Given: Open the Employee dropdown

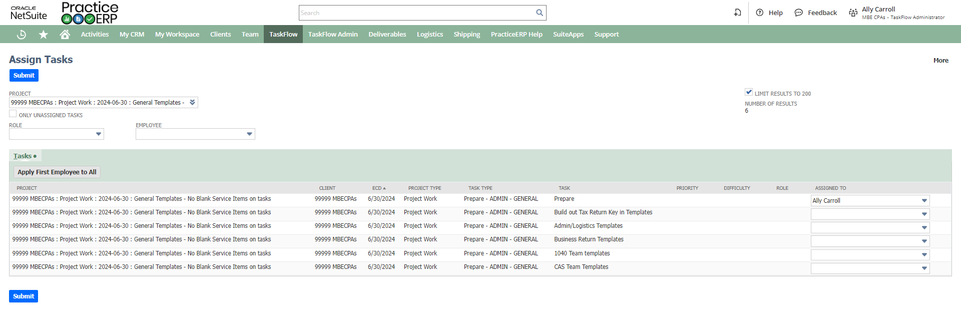Looking at the screenshot, I should pyautogui.click(x=249, y=134).
